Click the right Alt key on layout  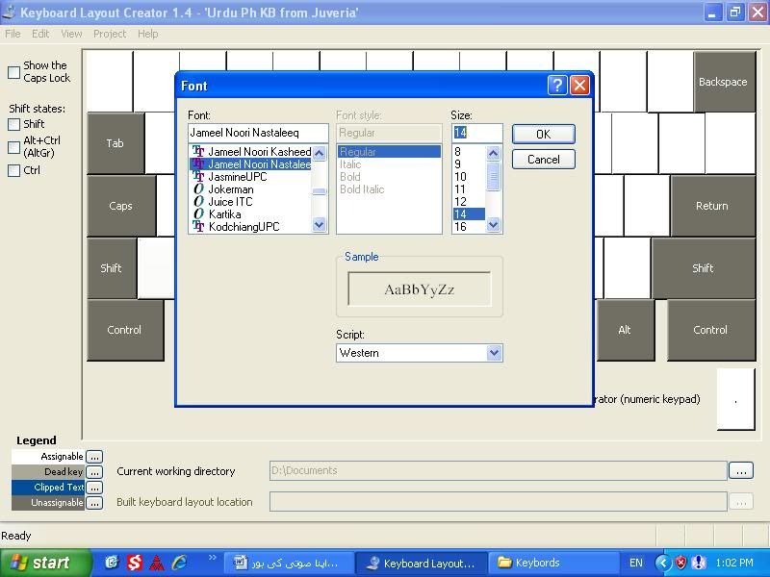tap(625, 330)
